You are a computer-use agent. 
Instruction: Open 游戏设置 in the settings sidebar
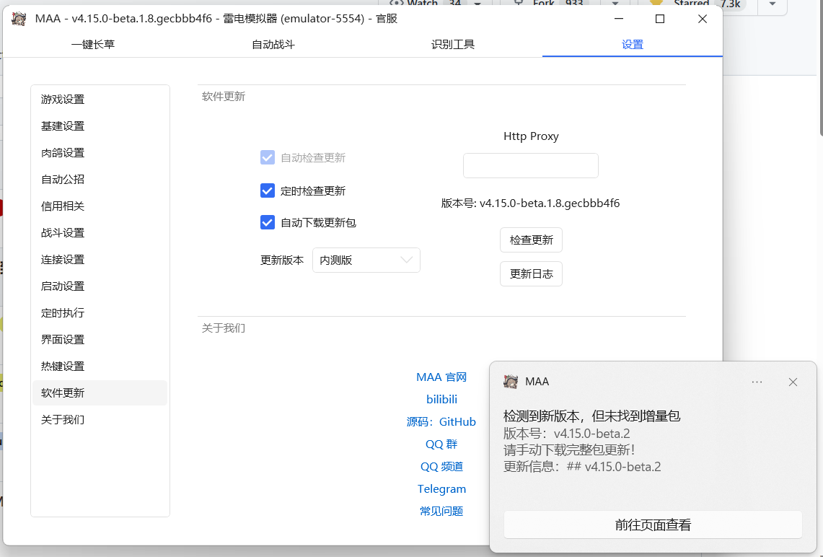100,100
